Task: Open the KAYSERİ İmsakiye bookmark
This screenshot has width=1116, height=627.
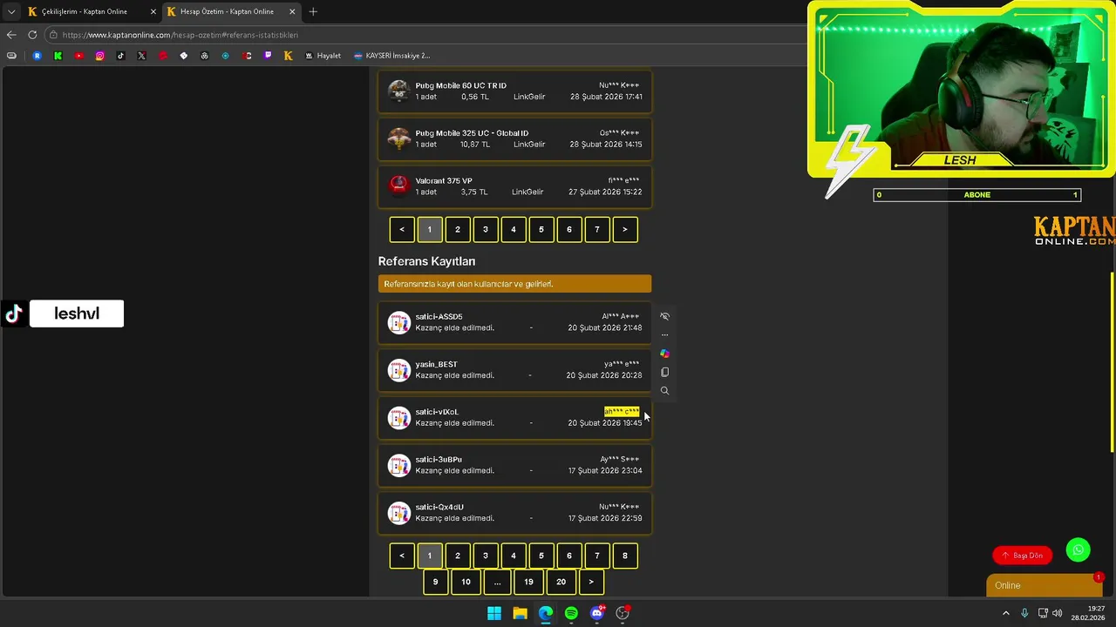Action: coord(392,56)
